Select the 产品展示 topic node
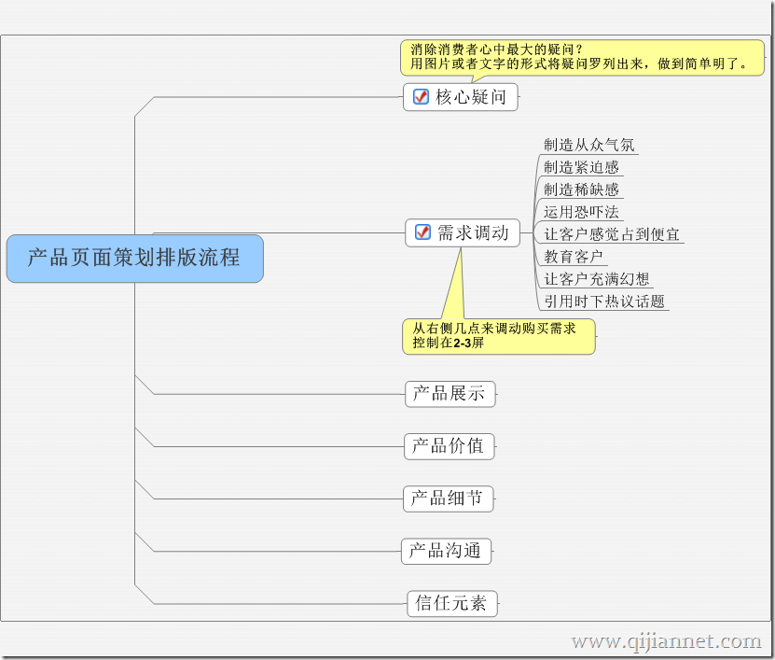This screenshot has width=775, height=660. 450,394
